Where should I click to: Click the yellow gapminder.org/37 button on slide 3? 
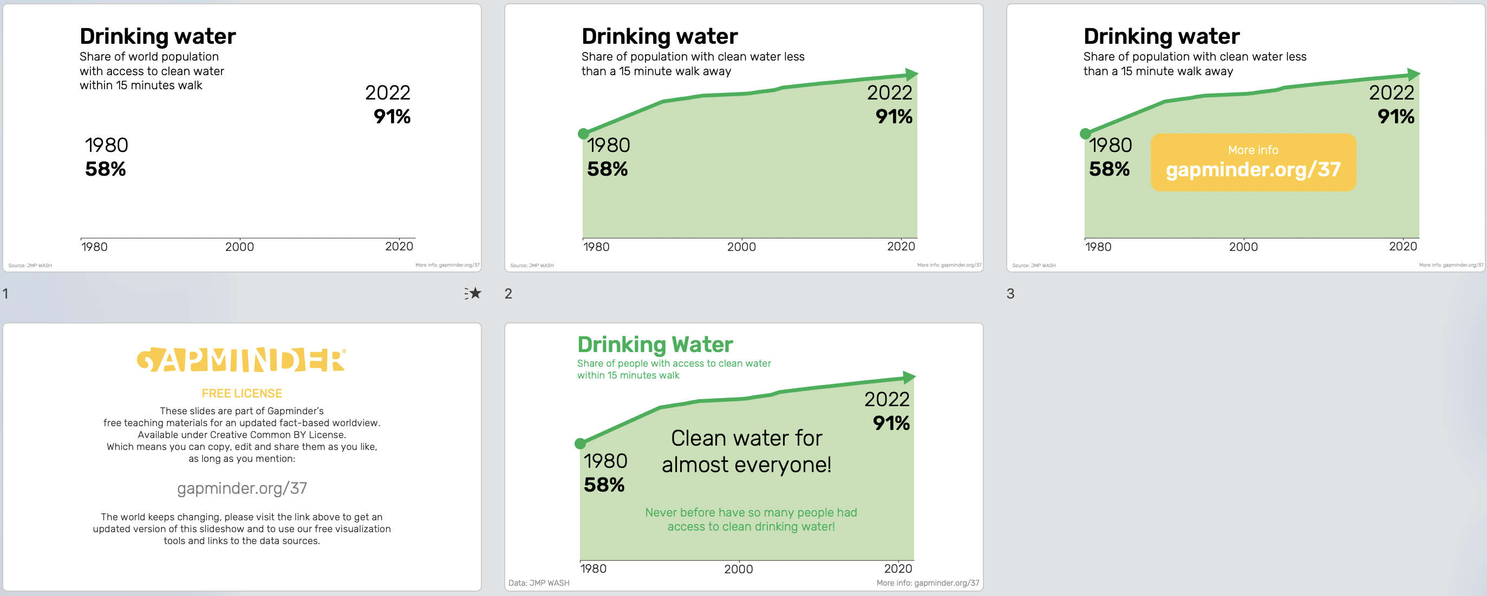[x=1253, y=162]
